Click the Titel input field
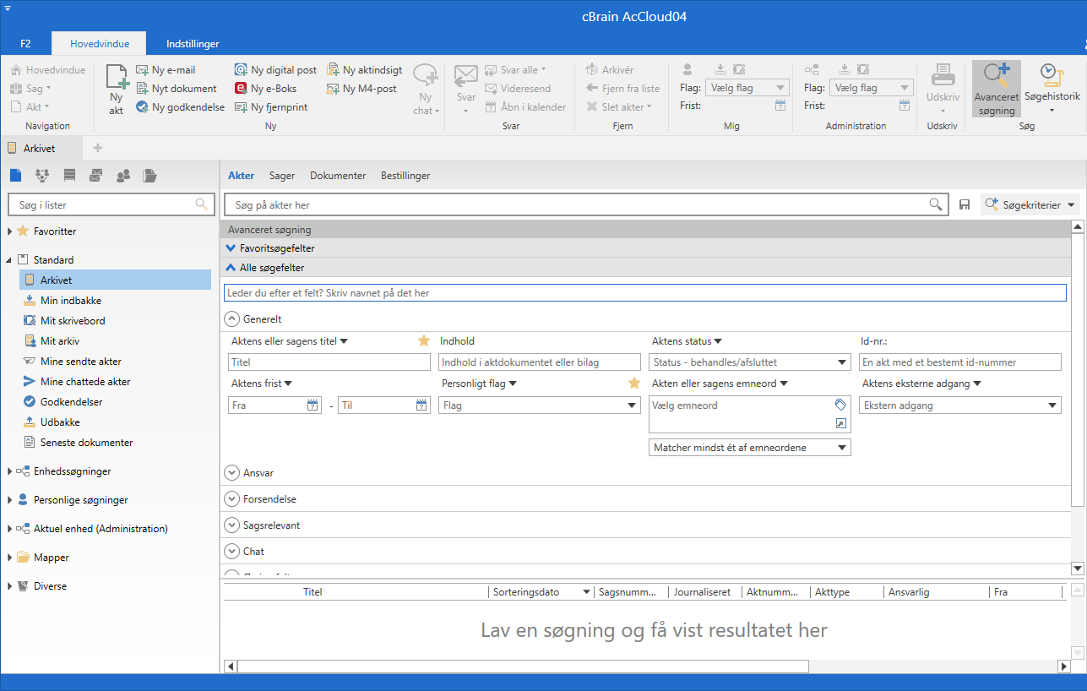1087x691 pixels. coord(329,362)
